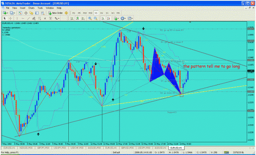Viewport: 256px width, 155px height.
Task: Toggle Chart Shift from right border
Action: 109,18
